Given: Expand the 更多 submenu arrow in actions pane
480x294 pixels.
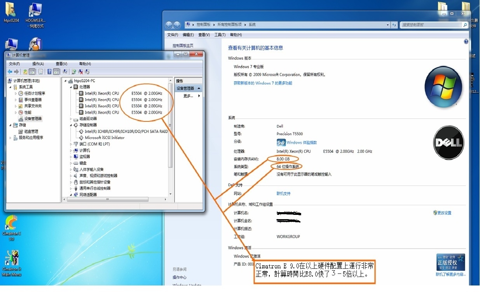Looking at the screenshot, I should point(199,96).
